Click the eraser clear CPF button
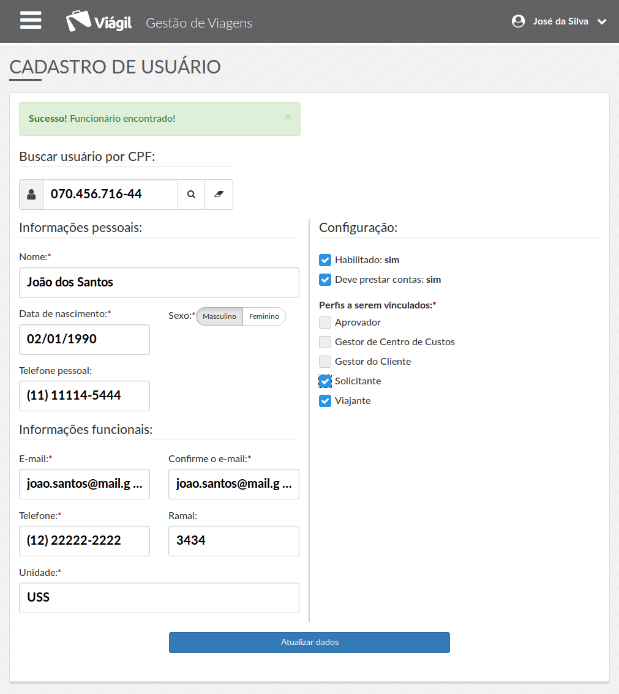Image resolution: width=619 pixels, height=694 pixels. (219, 194)
